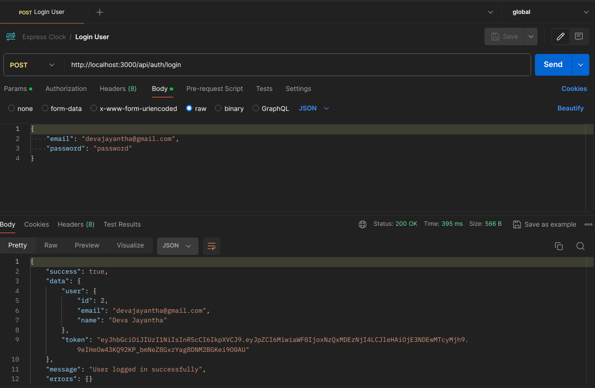Open the POST method dropdown
The image size is (595, 388).
33,64
